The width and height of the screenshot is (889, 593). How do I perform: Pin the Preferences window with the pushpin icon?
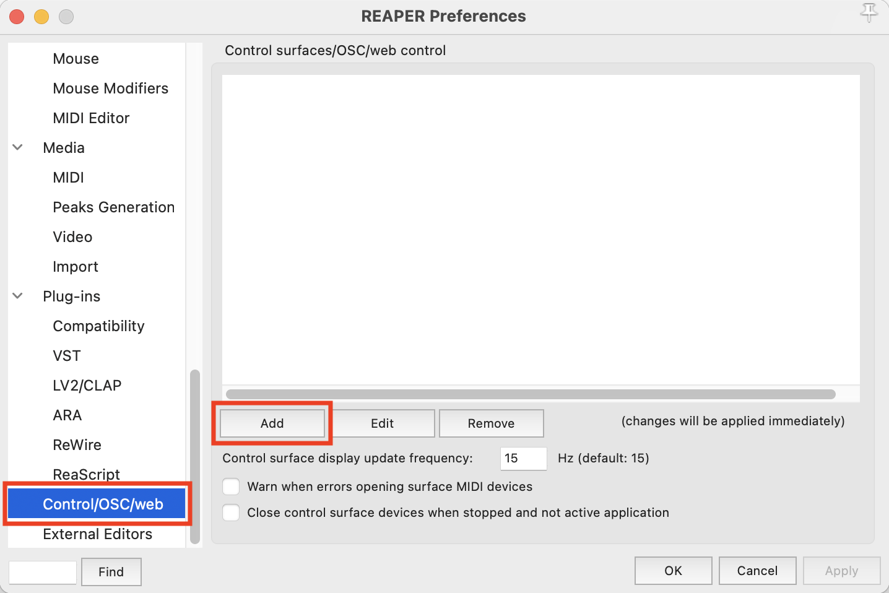pyautogui.click(x=869, y=12)
